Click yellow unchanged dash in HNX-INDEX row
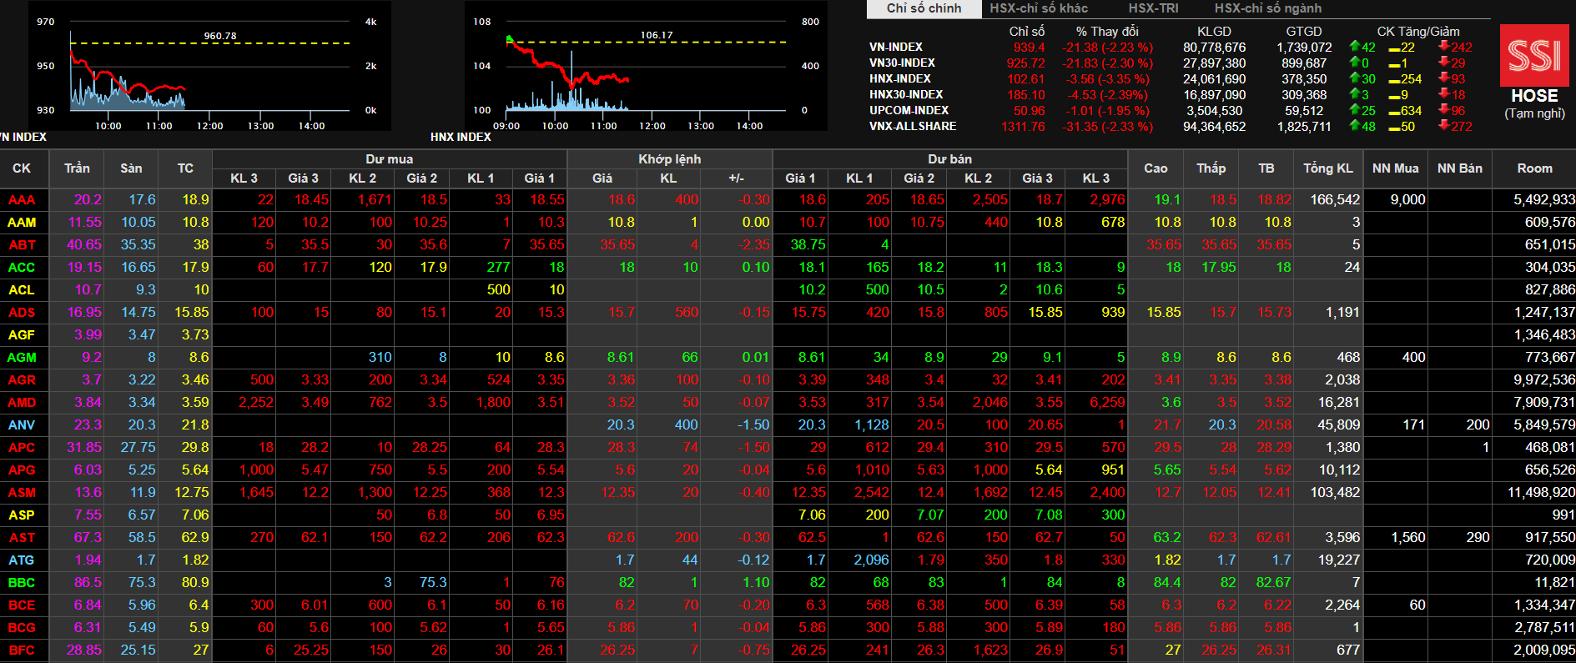The height and width of the screenshot is (663, 1576). point(1394,79)
